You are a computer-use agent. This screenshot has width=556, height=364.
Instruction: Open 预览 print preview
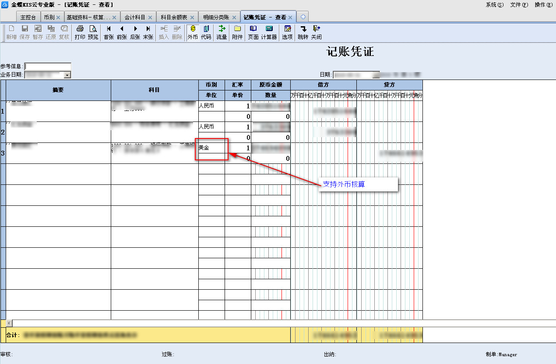tap(93, 32)
